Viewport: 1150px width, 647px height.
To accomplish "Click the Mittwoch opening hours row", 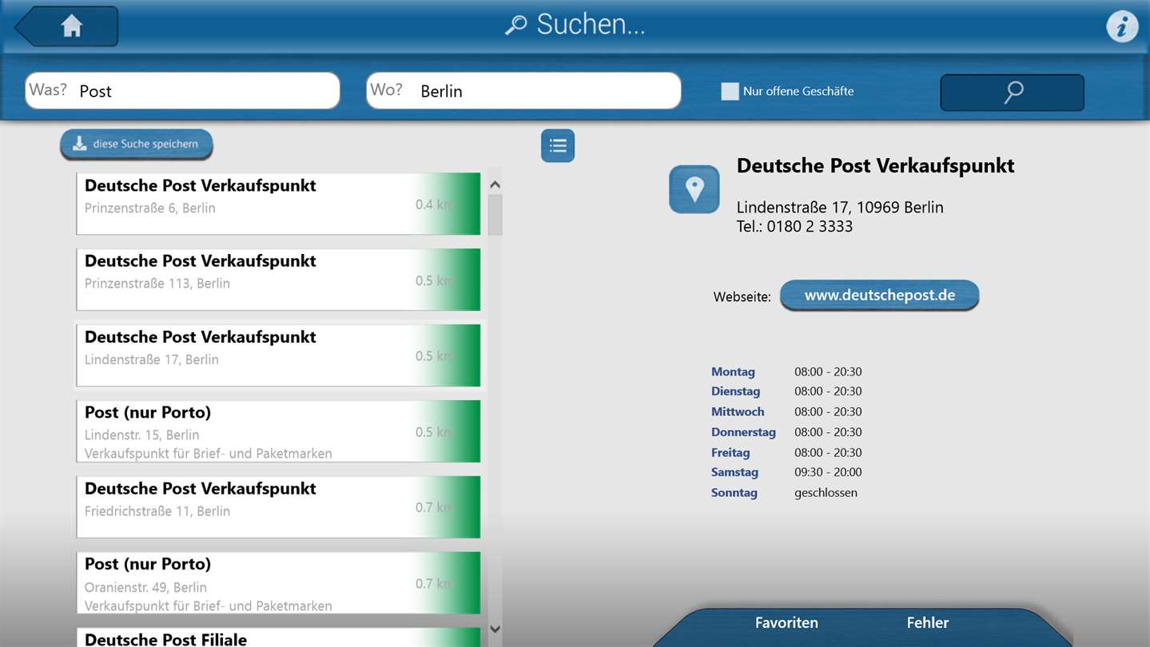I will (786, 411).
